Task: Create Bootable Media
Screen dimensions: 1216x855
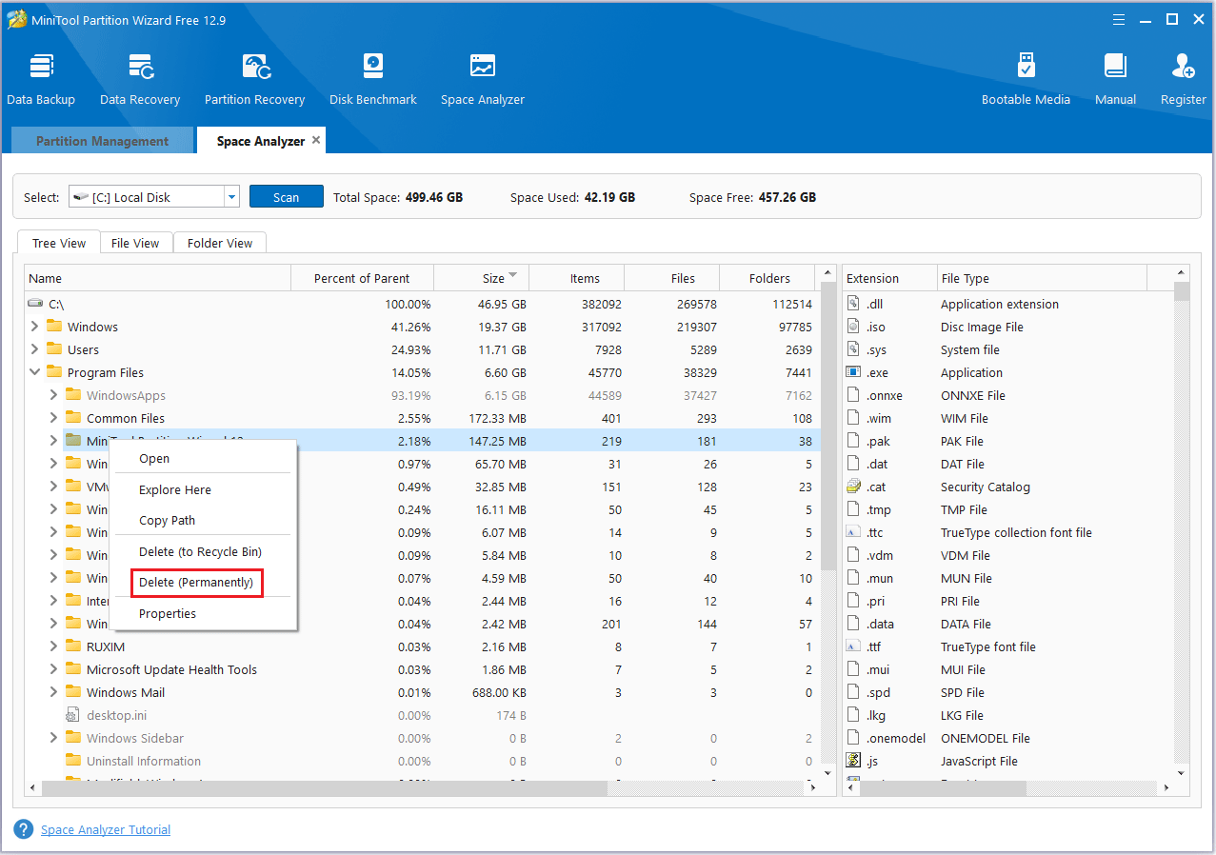Action: coord(1026,76)
